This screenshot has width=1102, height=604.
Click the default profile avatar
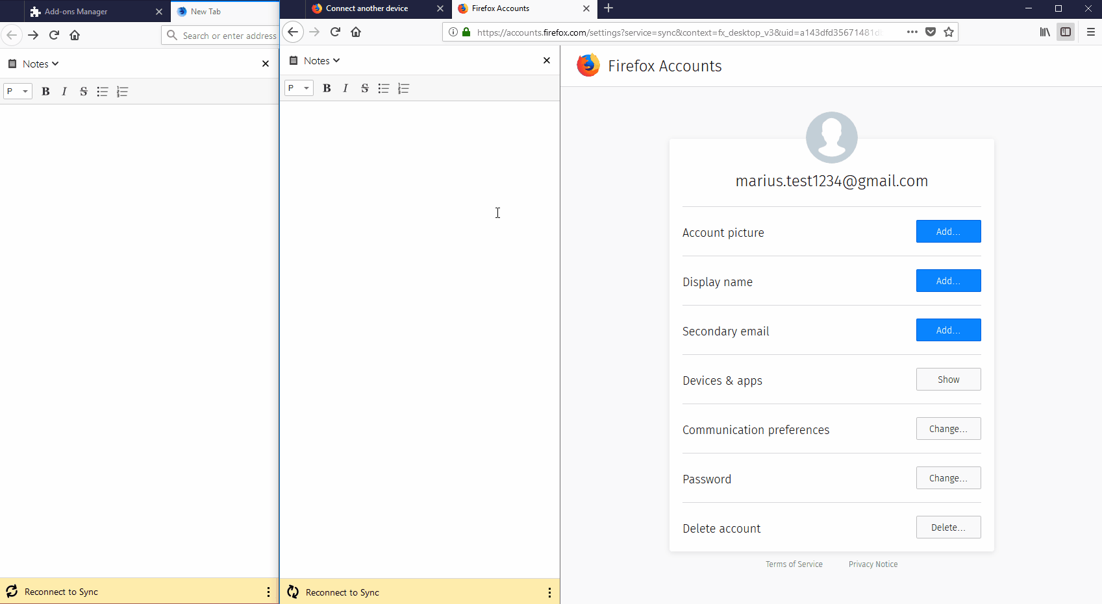pos(831,138)
